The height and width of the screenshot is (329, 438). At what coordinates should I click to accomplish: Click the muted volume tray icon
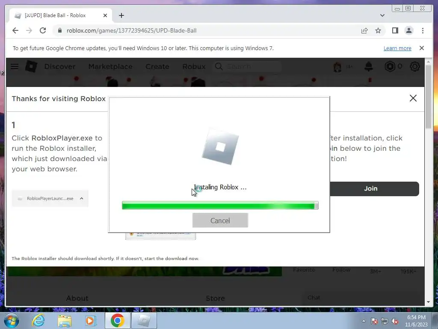pyautogui.click(x=395, y=321)
